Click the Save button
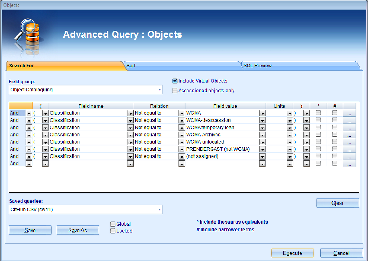 [x=30, y=230]
